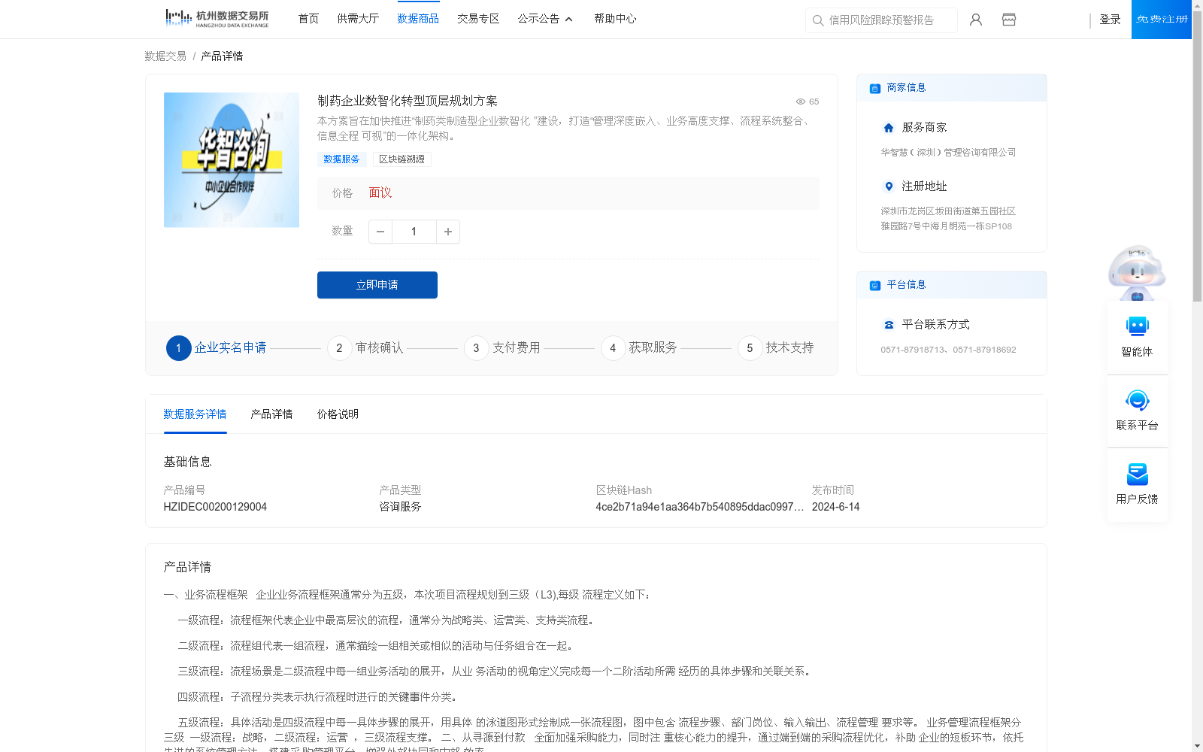
Task: Click the 服务商家 house icon
Action: 889,128
